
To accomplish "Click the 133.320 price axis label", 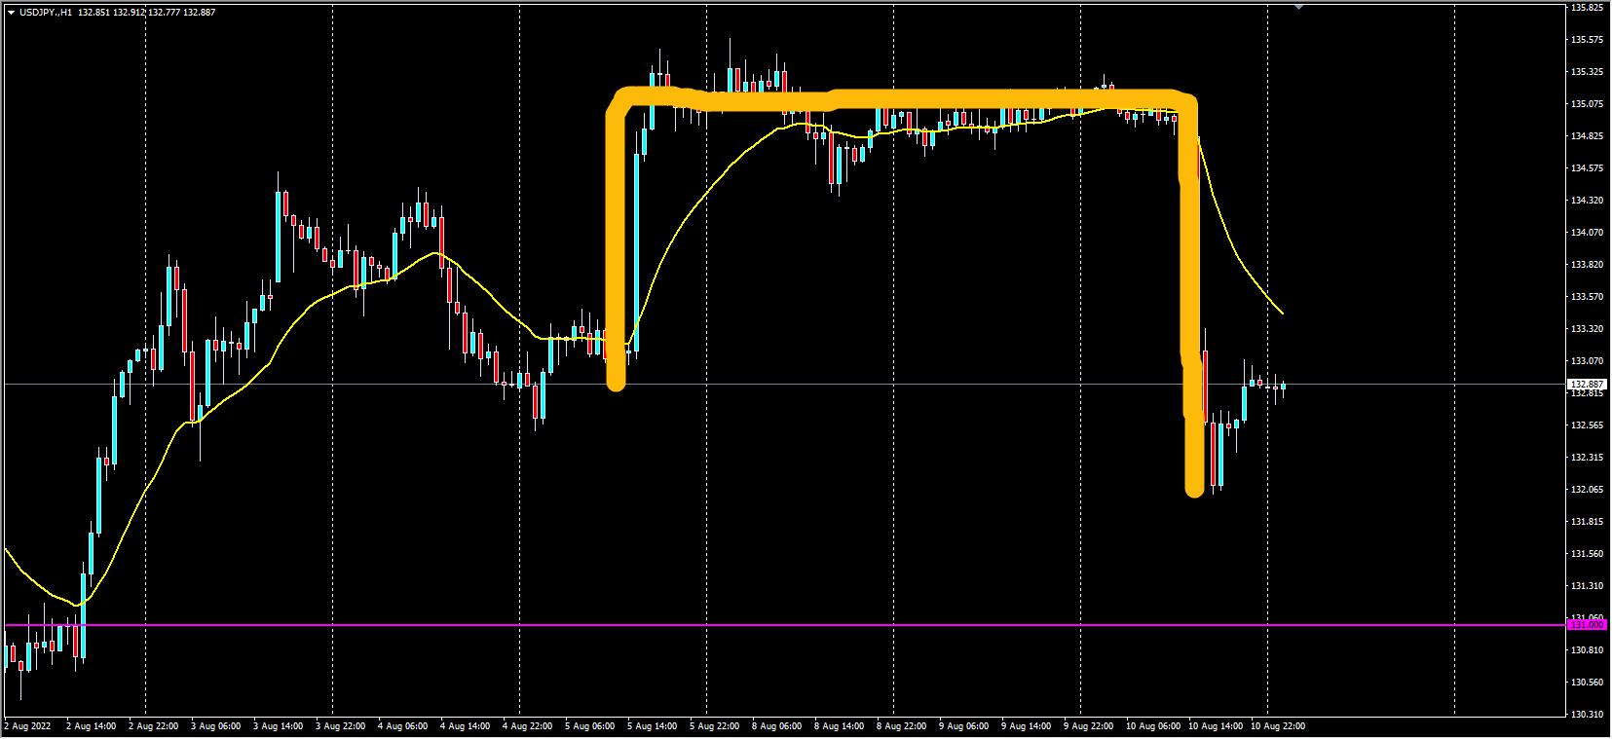I will pos(1588,329).
